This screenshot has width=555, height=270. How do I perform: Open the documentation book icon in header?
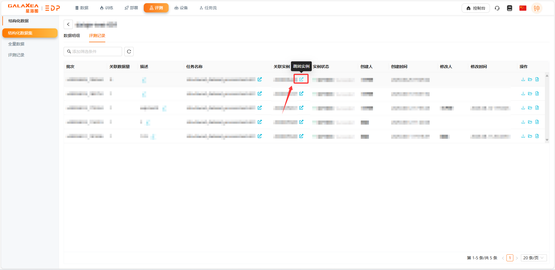(510, 8)
